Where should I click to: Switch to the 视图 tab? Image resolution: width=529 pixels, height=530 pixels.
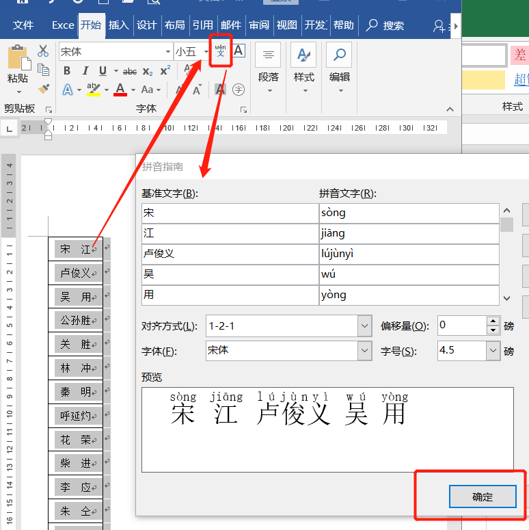[287, 25]
